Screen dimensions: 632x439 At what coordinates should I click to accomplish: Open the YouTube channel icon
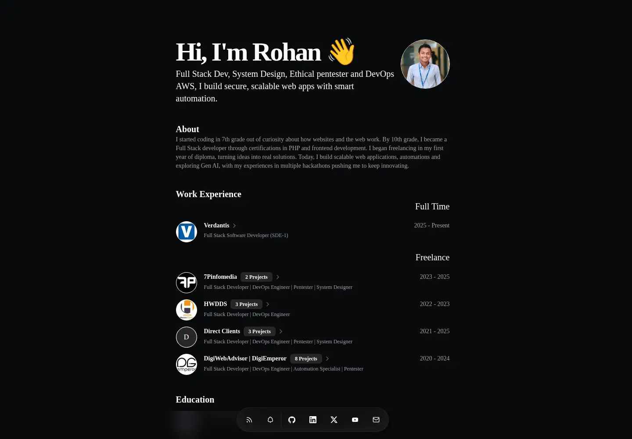click(355, 420)
